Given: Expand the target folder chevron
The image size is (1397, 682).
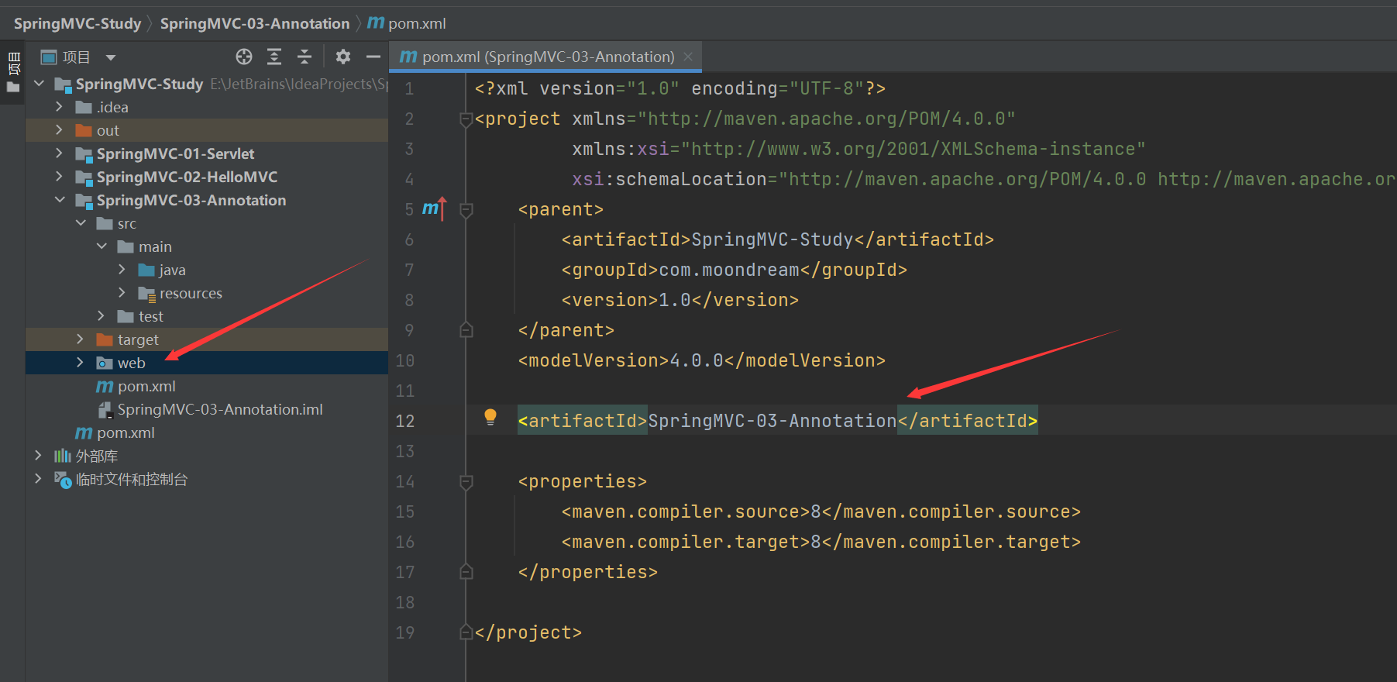Looking at the screenshot, I should coord(80,339).
